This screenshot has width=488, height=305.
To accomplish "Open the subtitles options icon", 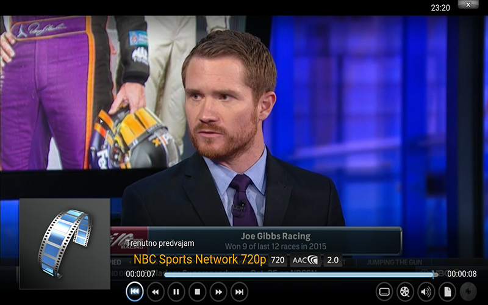I will pyautogui.click(x=384, y=292).
